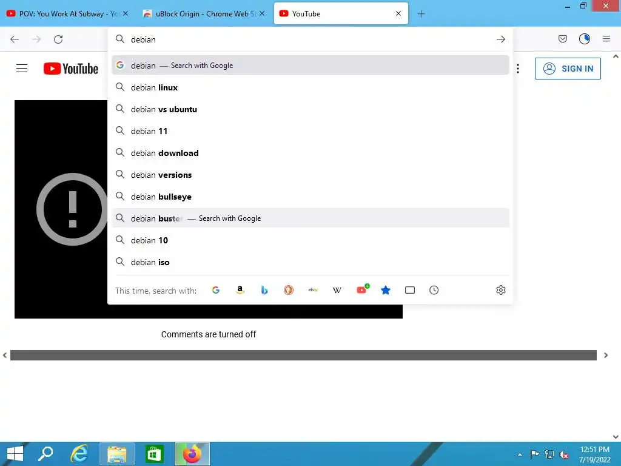Search this time with Amazon icon
Viewport: 621px width, 466px height.
click(240, 290)
